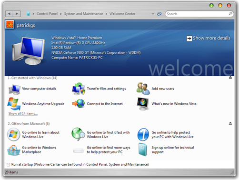Image resolution: width=239 pixels, height=180 pixels.
Task: Open Go online to find it fast text
Action: point(108,135)
